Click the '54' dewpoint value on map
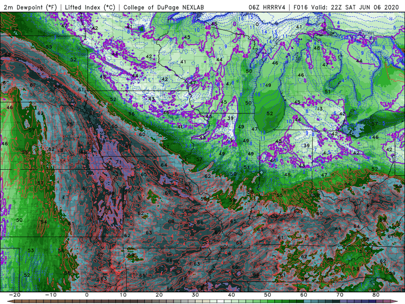This screenshot has height=304, width=405. [44, 222]
